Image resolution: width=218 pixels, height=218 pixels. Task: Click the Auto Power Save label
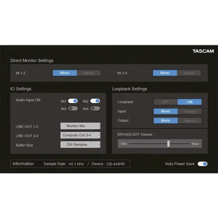(180, 164)
